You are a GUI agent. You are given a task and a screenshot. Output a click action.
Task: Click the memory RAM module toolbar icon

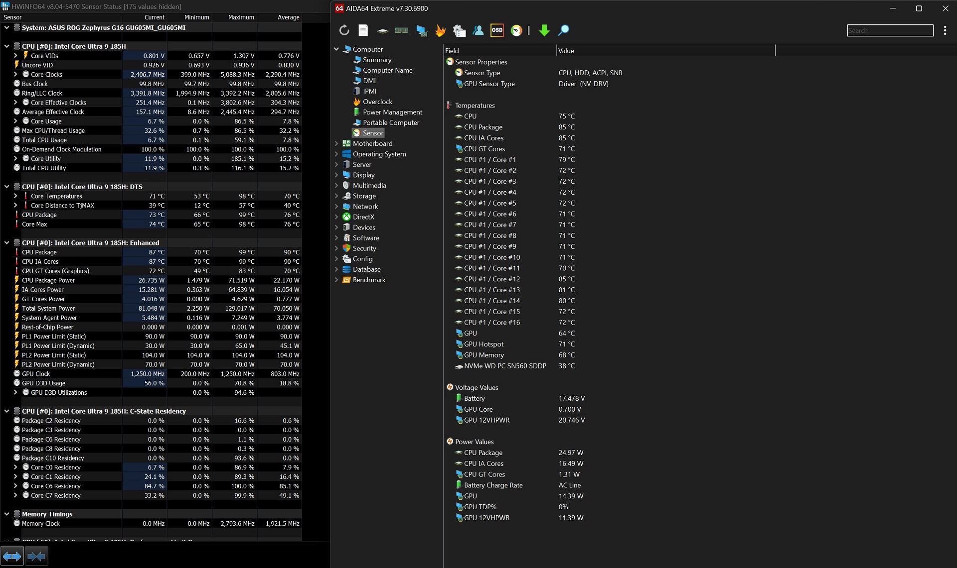[x=401, y=30]
